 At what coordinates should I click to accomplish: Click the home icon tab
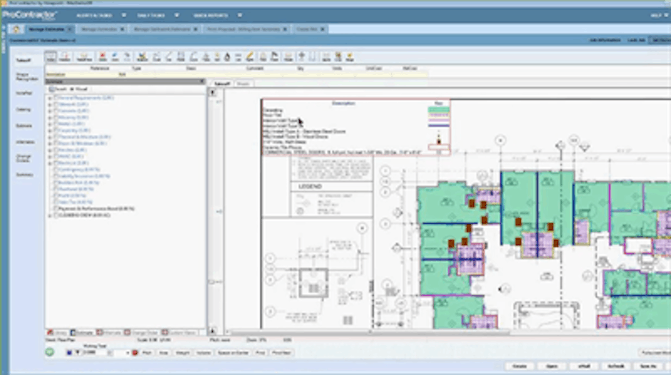tap(16, 29)
